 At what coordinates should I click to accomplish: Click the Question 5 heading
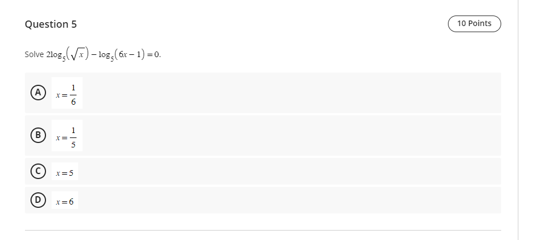[x=51, y=24]
